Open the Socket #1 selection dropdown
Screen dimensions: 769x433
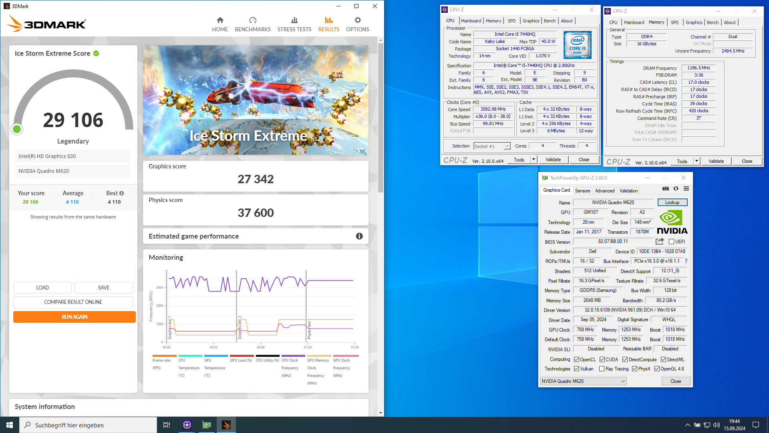[492, 146]
